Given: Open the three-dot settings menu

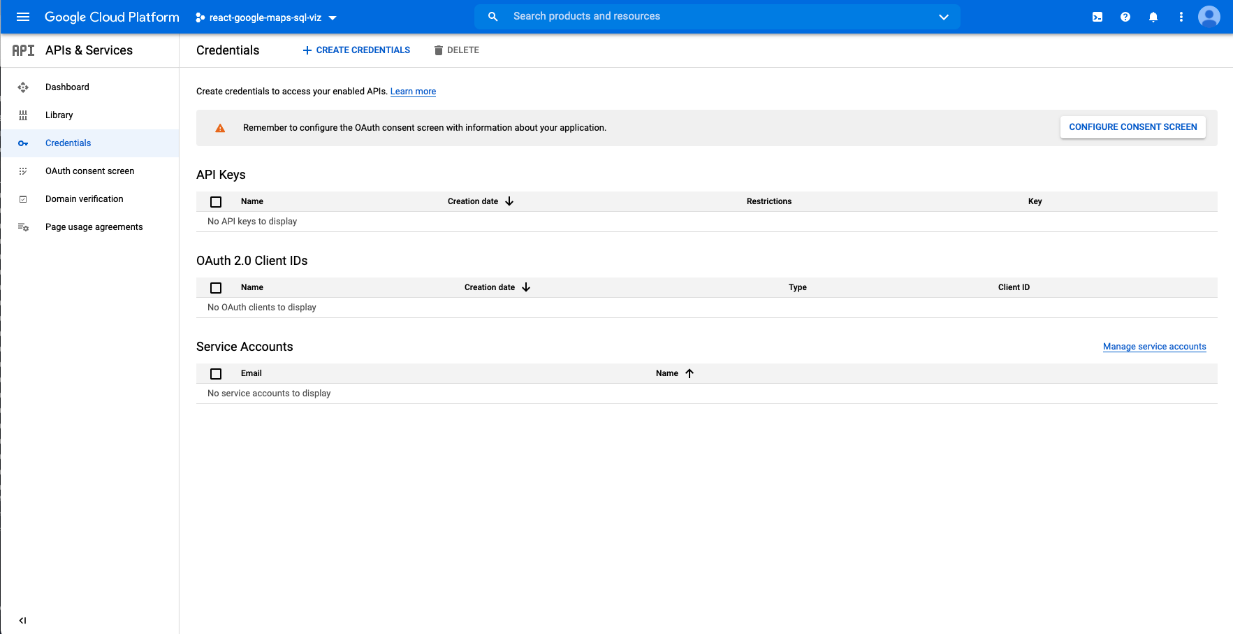Looking at the screenshot, I should pyautogui.click(x=1181, y=17).
